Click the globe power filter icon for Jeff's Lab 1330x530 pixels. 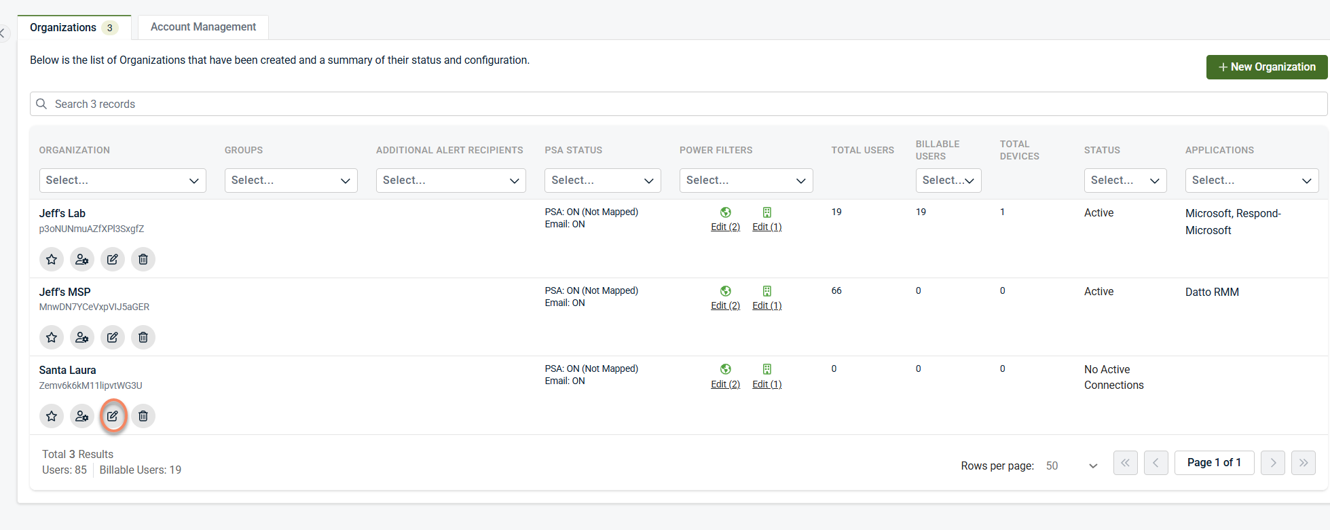725,212
